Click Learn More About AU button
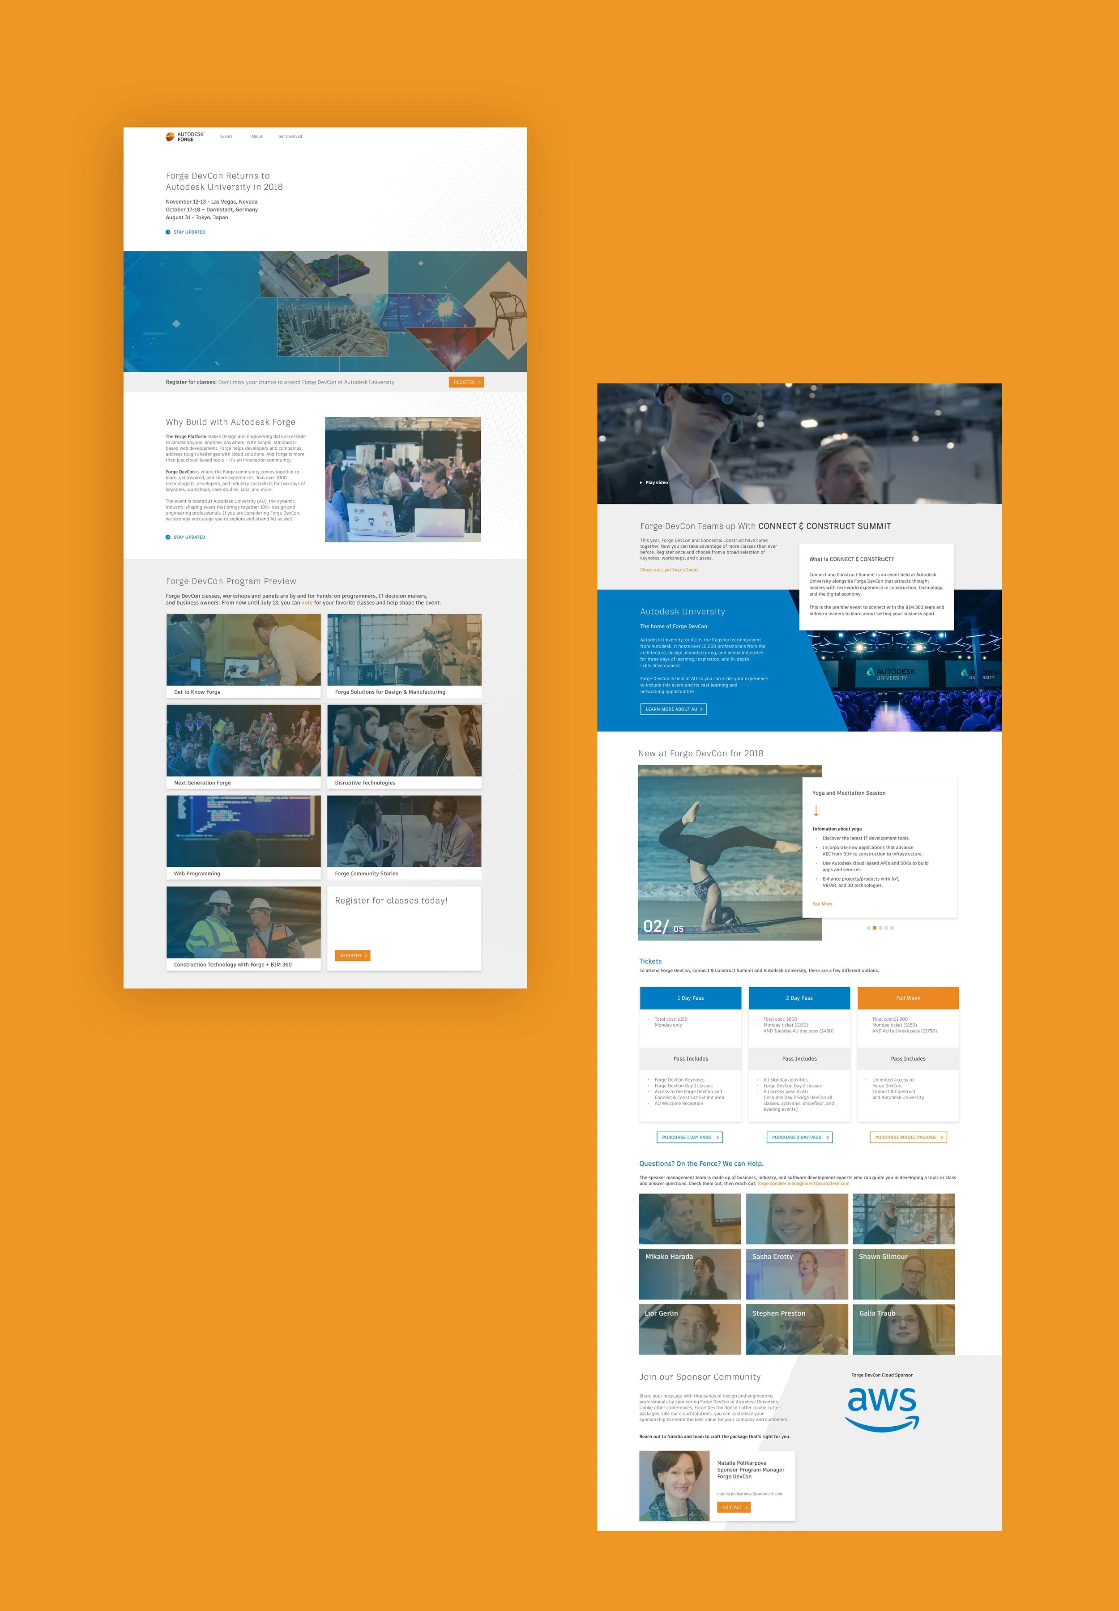The image size is (1119, 1611). click(673, 709)
